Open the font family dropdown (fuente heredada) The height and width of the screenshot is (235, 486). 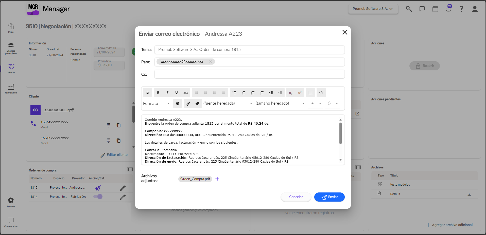click(228, 104)
